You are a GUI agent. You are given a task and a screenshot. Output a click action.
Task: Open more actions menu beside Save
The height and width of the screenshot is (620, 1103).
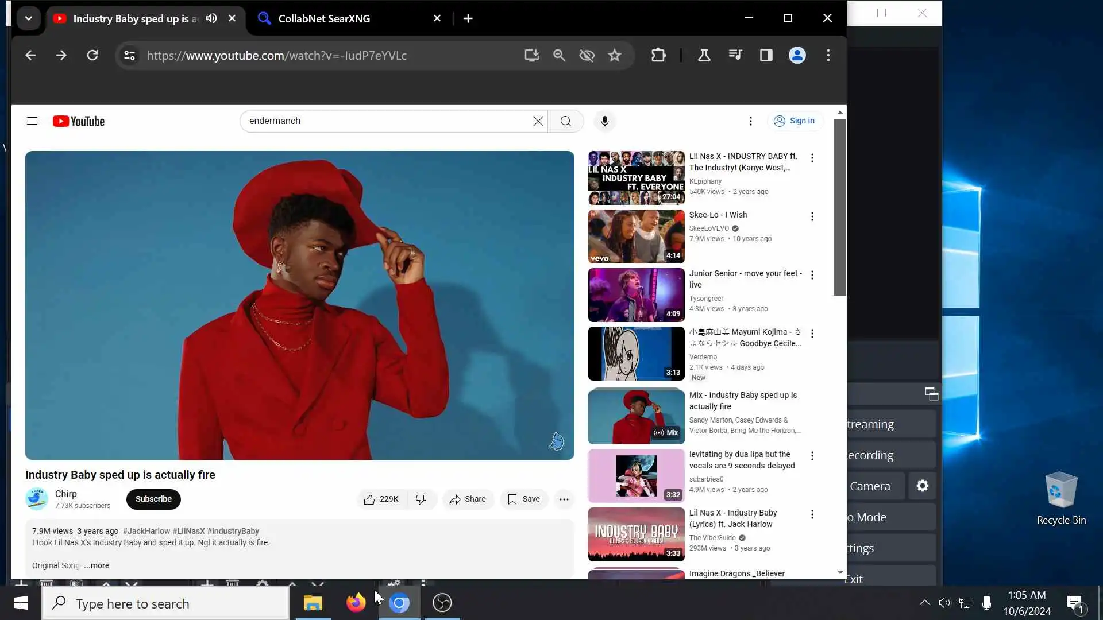click(564, 499)
